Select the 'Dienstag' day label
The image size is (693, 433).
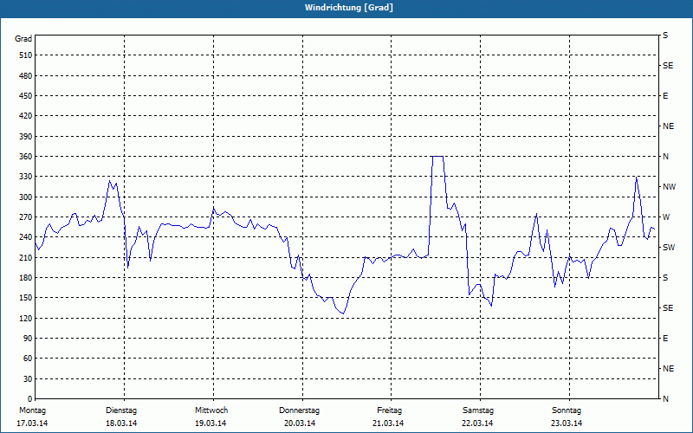click(x=121, y=410)
